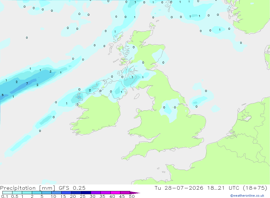
Task: Select the 0.5–1 mm legend swatch
Action: click(17, 193)
